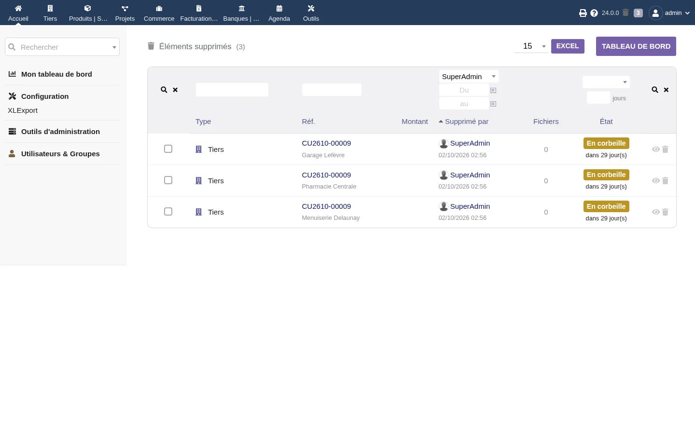View the Garage Lefèvre item with eye icon
This screenshot has height=434, width=695.
[655, 149]
